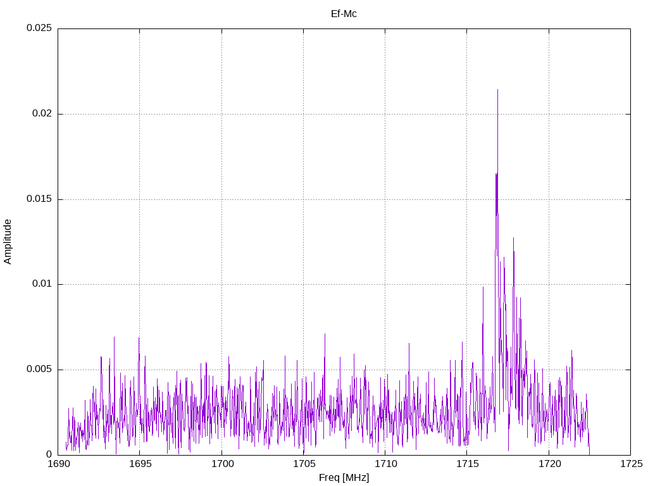Click the x-axis tick value 1705
The height and width of the screenshot is (486, 648).
[x=304, y=464]
